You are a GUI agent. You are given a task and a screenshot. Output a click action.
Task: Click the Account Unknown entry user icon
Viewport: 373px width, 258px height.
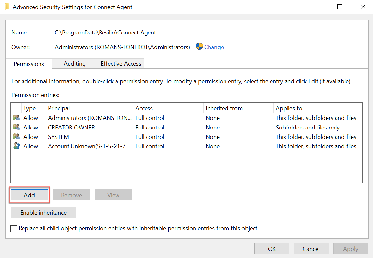16,146
